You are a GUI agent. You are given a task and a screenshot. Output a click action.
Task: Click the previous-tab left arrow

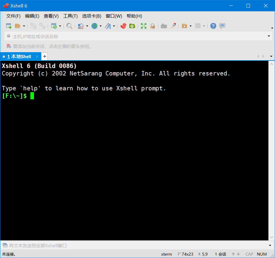coord(258,56)
